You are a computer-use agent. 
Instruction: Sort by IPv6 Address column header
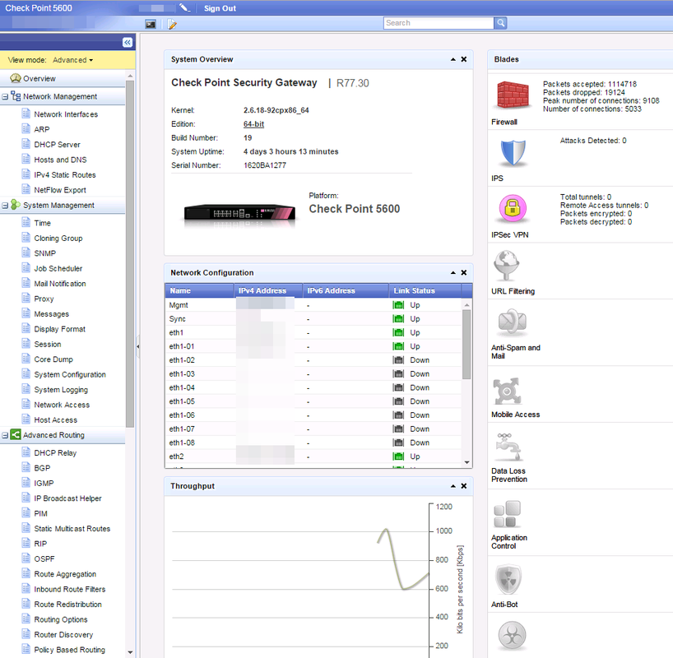pos(346,290)
